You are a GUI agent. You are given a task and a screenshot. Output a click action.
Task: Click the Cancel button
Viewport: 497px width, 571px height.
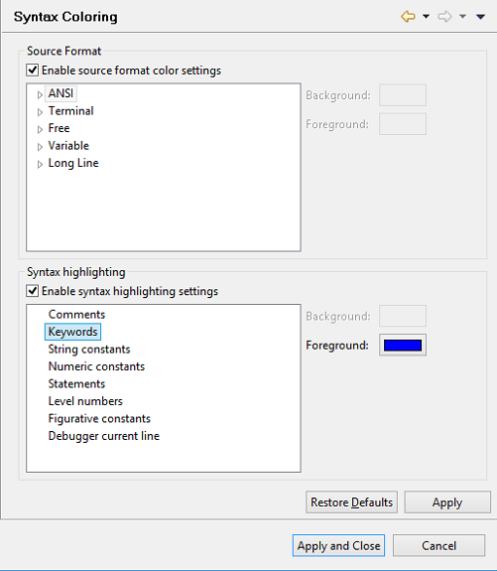438,545
